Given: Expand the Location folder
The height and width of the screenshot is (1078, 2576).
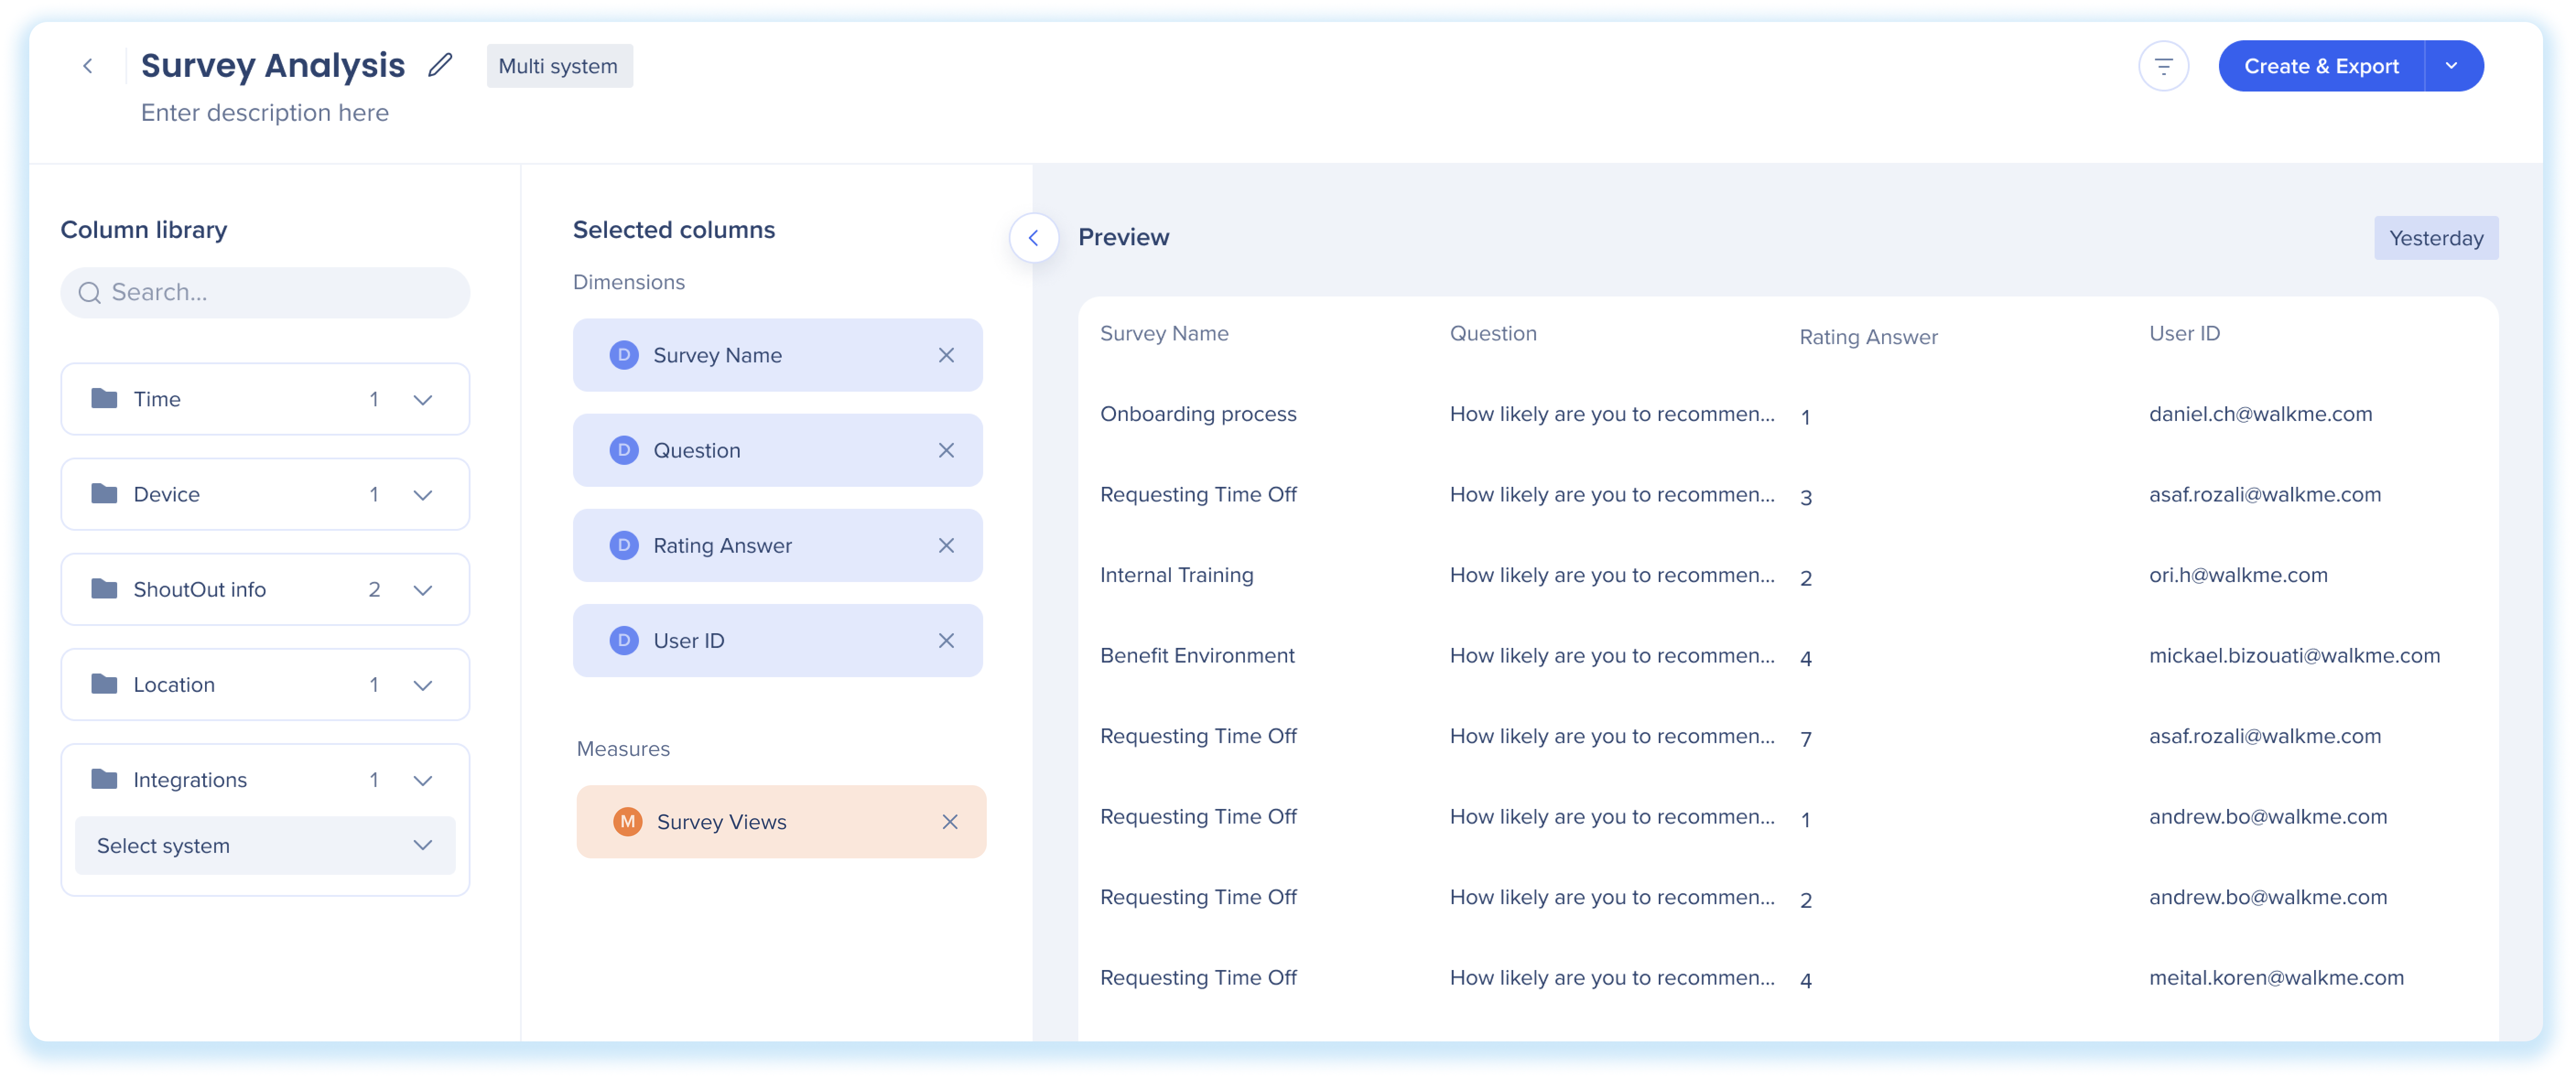Looking at the screenshot, I should click(423, 684).
